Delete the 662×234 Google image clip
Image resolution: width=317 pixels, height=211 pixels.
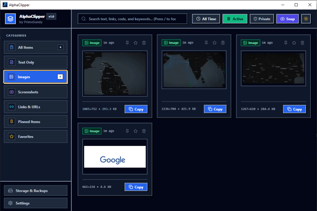tap(144, 131)
